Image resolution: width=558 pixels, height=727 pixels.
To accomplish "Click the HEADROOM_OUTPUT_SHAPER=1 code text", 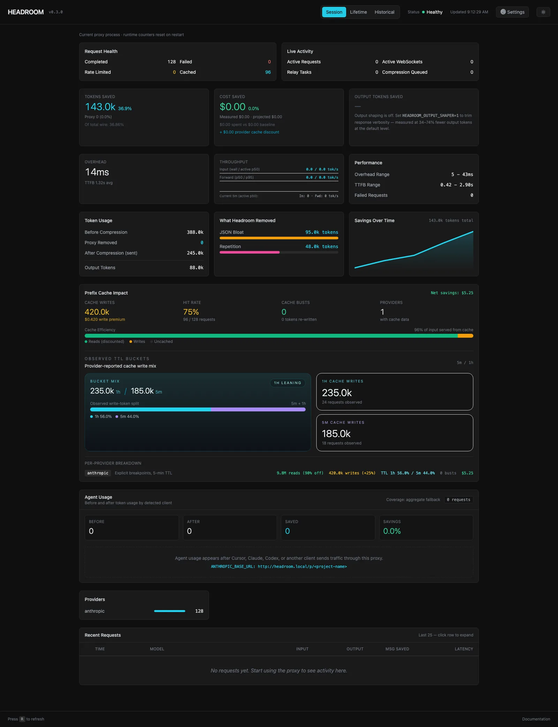I will click(x=430, y=116).
